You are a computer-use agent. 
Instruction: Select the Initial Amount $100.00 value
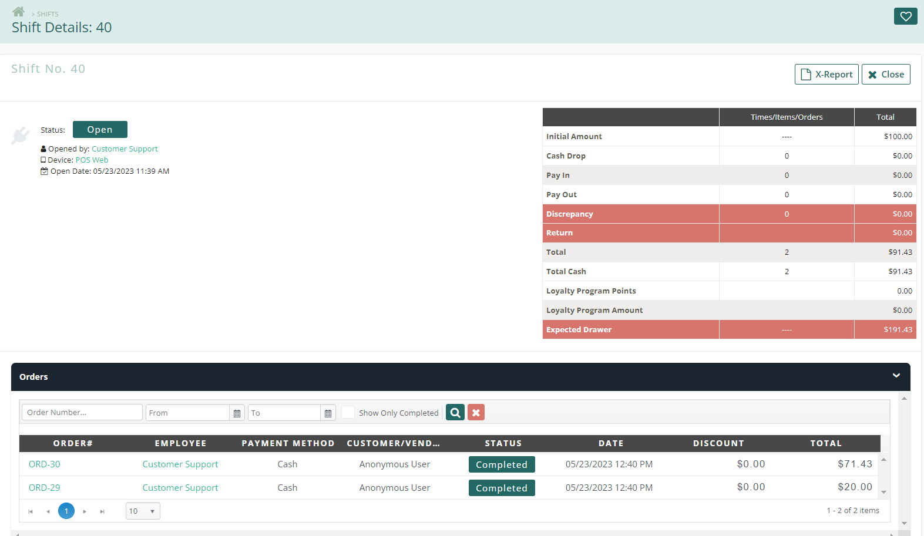pyautogui.click(x=898, y=136)
